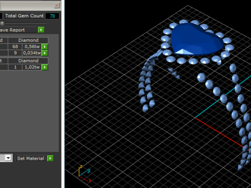Select quantity cell showing 1

15,67
